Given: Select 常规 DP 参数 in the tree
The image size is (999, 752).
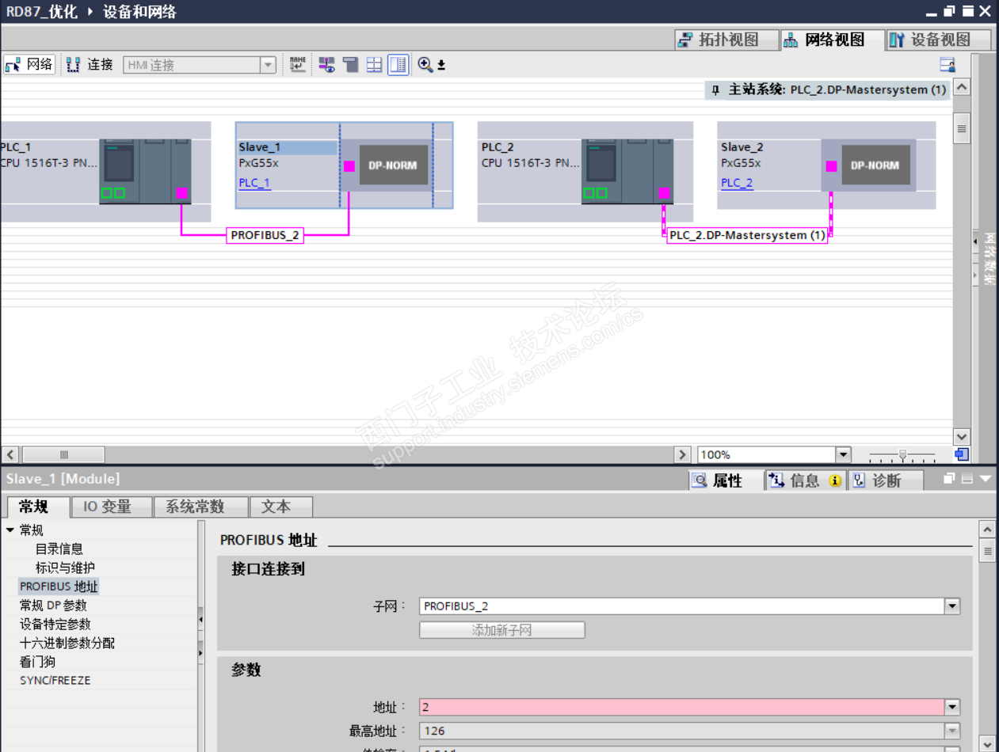Looking at the screenshot, I should [53, 606].
